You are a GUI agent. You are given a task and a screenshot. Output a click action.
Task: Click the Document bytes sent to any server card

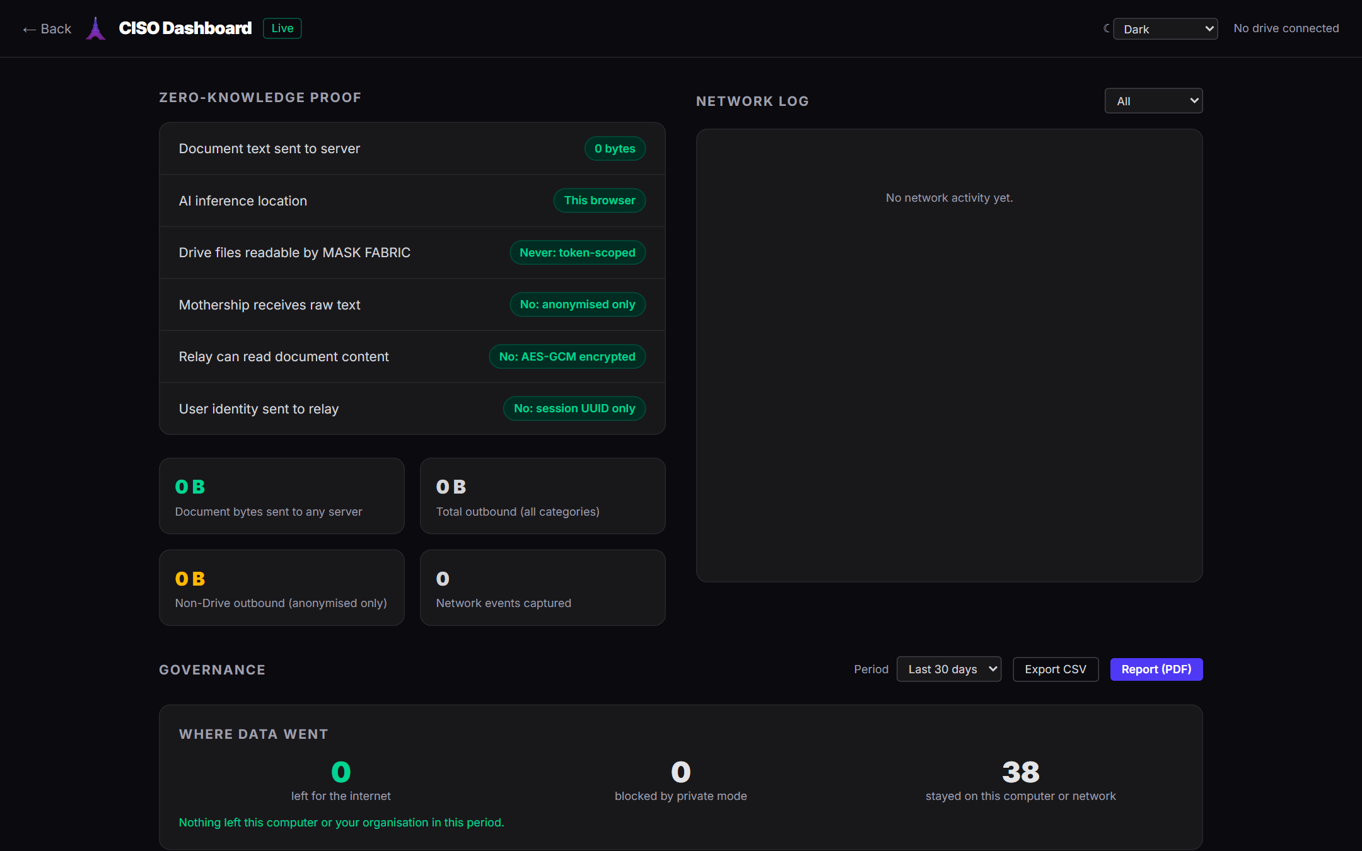[x=282, y=496]
